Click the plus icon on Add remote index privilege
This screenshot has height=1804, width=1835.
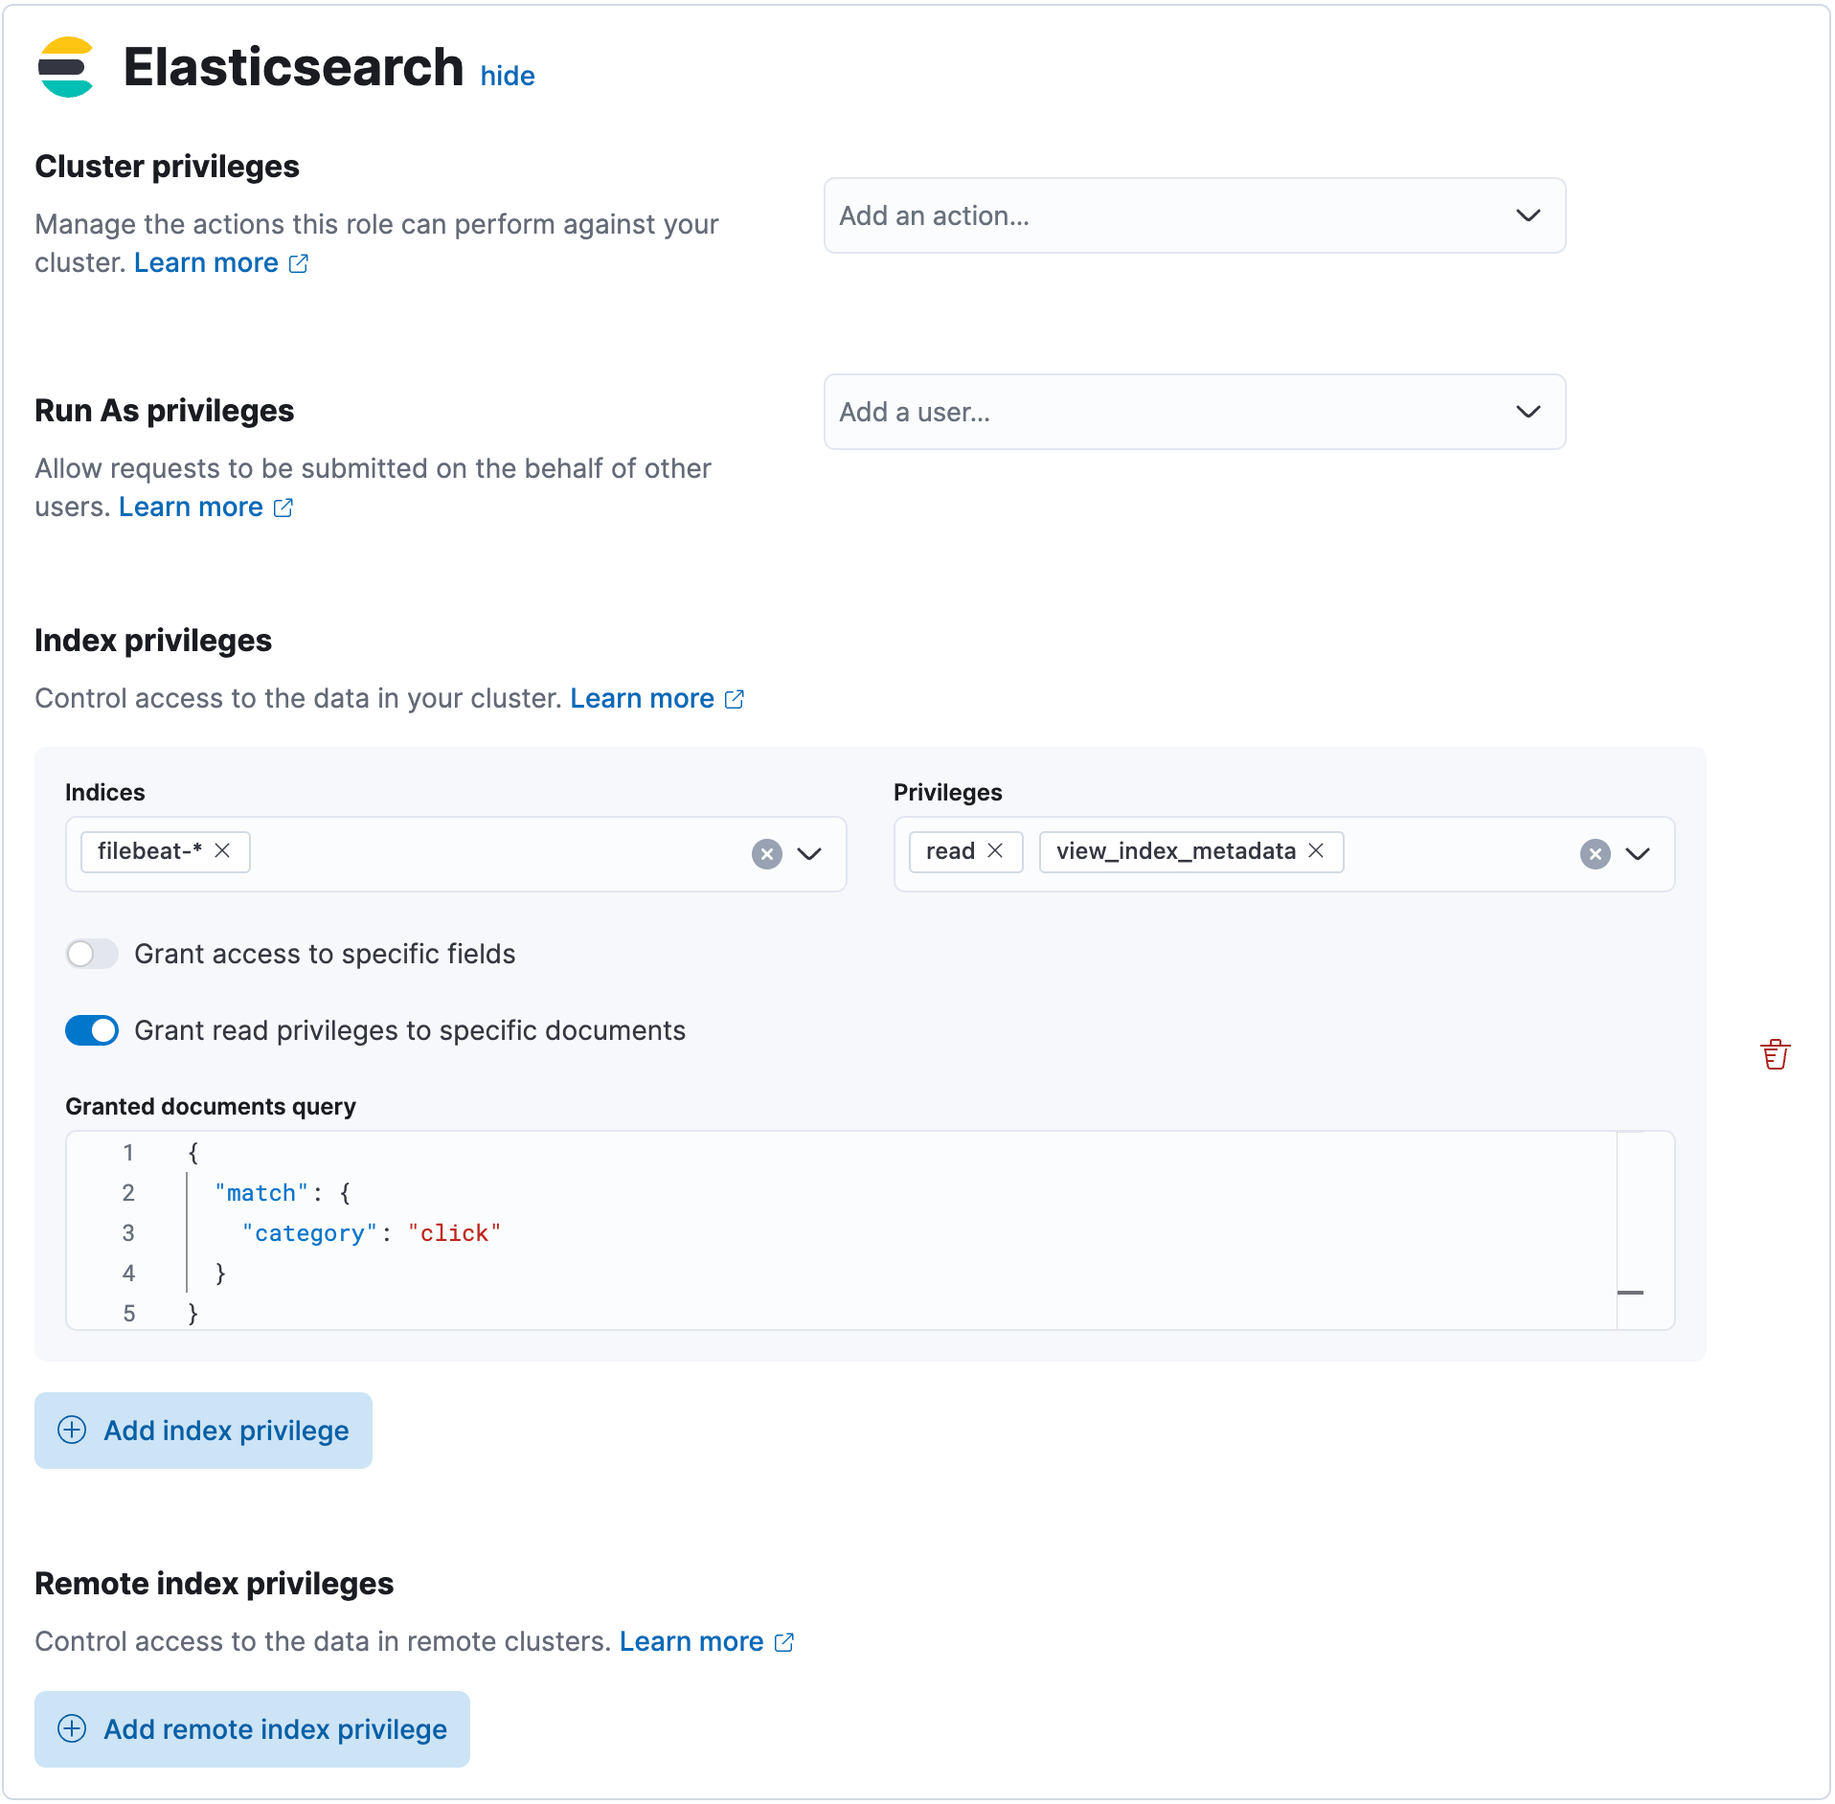click(x=73, y=1729)
